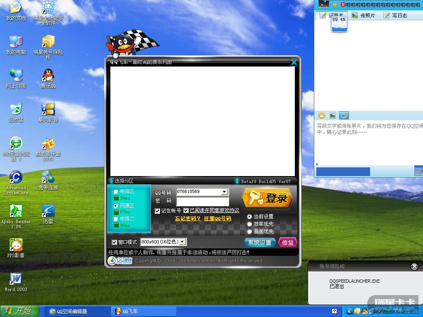The image size is (423, 317).
Task: Open the 我的文档 desktop folder icon
Action: point(16,11)
